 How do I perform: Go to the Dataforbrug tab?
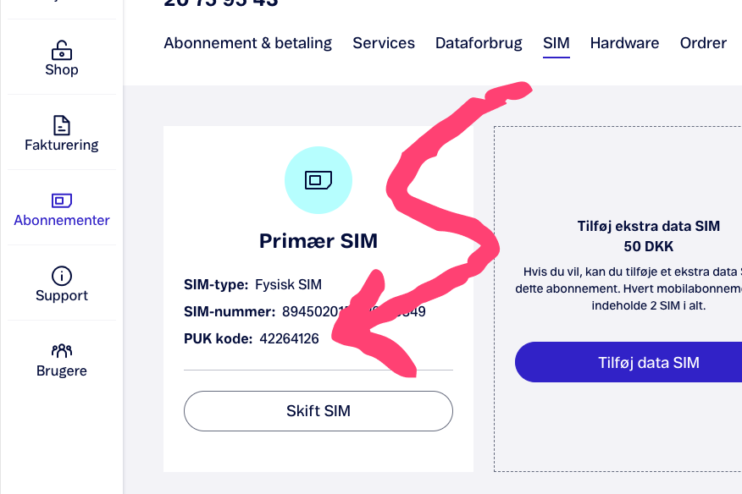point(479,43)
